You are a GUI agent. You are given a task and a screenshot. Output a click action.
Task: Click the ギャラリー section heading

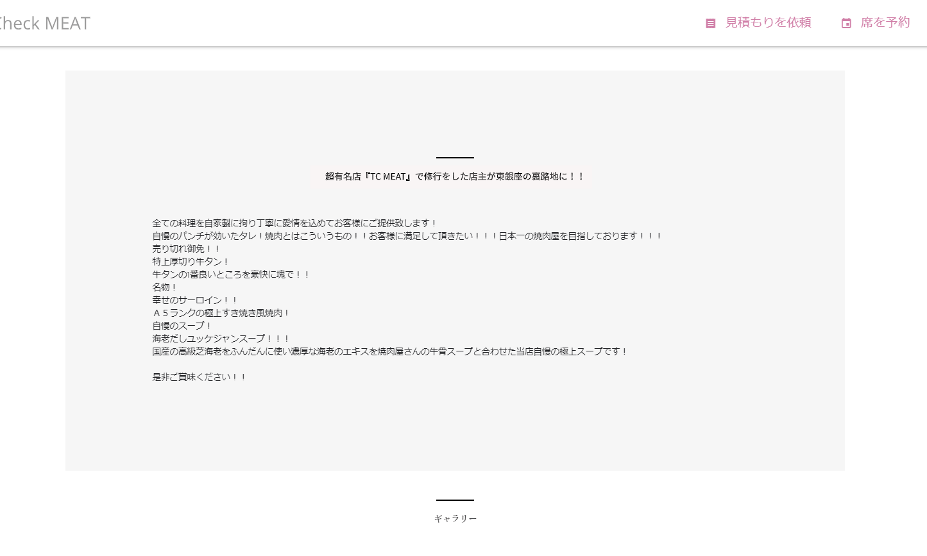coord(455,518)
